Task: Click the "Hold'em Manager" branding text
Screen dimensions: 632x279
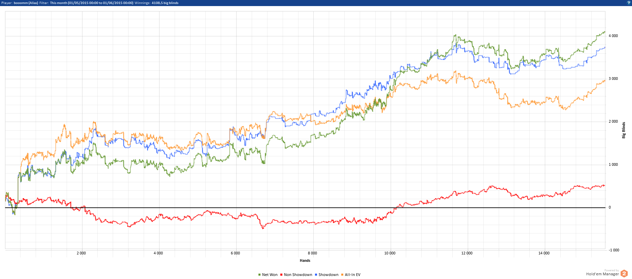Action: [602, 274]
